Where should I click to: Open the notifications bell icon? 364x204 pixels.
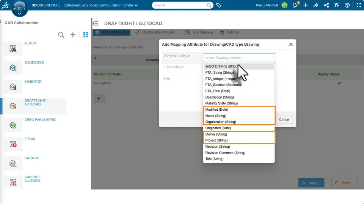(x=295, y=5)
